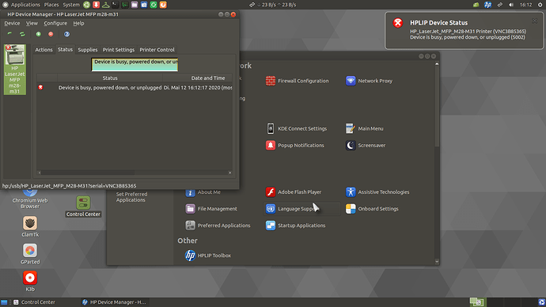Open Popup Notifications settings
Screen dimensions: 546x307
coord(295,145)
